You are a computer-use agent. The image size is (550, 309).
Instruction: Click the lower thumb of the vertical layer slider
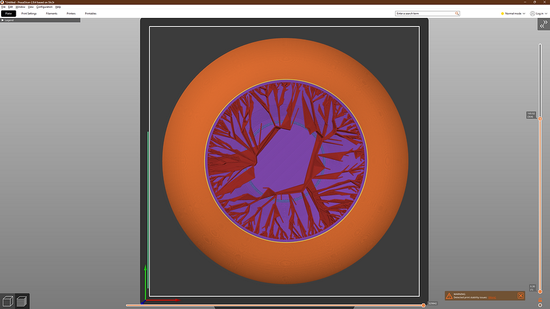point(540,292)
